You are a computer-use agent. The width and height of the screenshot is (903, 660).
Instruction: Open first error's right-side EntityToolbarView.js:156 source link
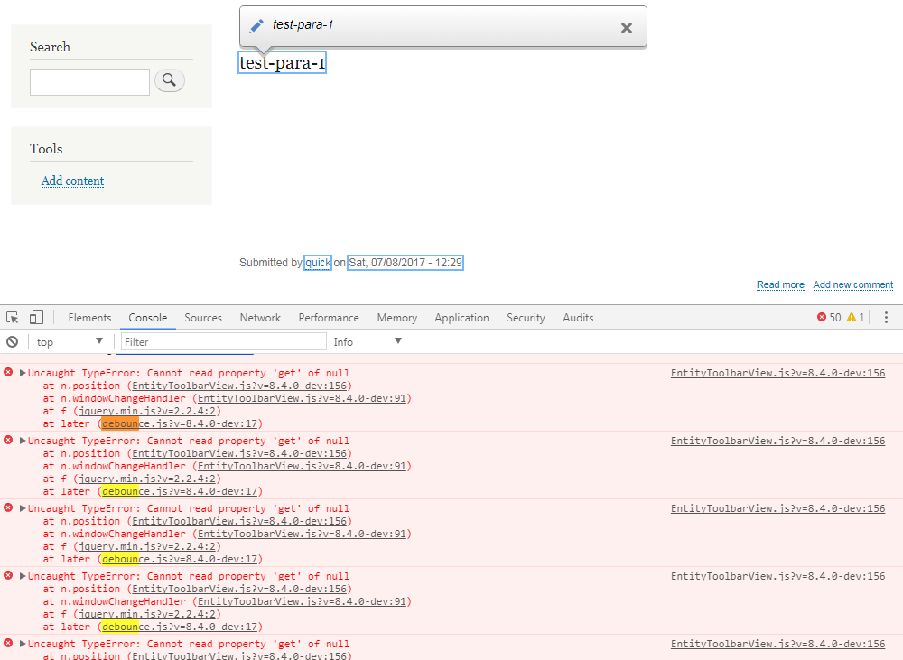click(778, 373)
